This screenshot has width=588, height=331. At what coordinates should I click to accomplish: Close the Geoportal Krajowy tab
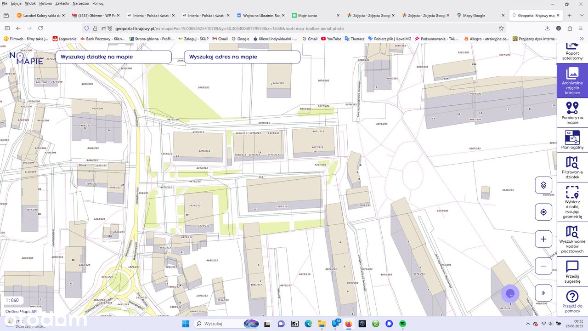[558, 15]
